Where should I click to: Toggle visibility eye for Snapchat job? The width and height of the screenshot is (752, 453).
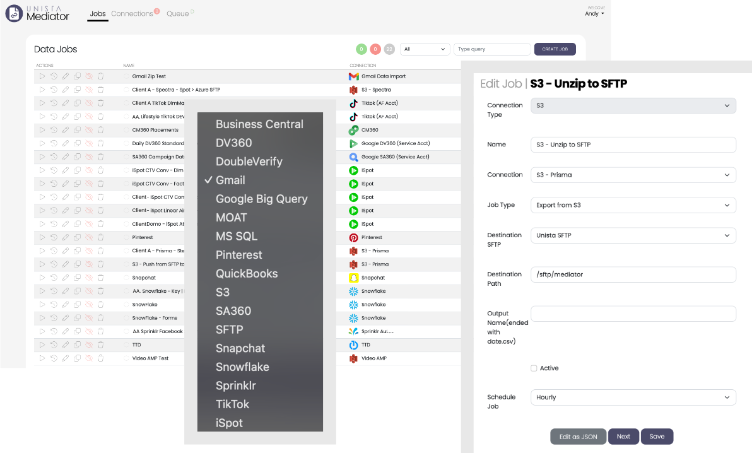89,278
